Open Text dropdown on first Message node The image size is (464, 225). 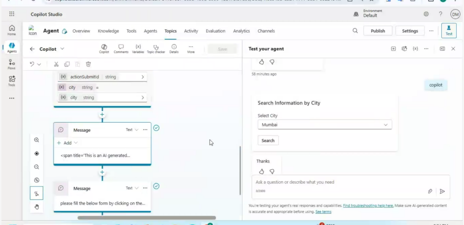132,130
